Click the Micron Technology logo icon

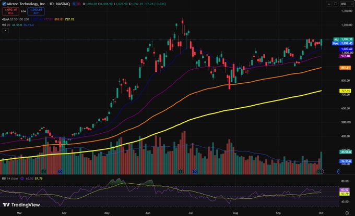tap(4, 4)
